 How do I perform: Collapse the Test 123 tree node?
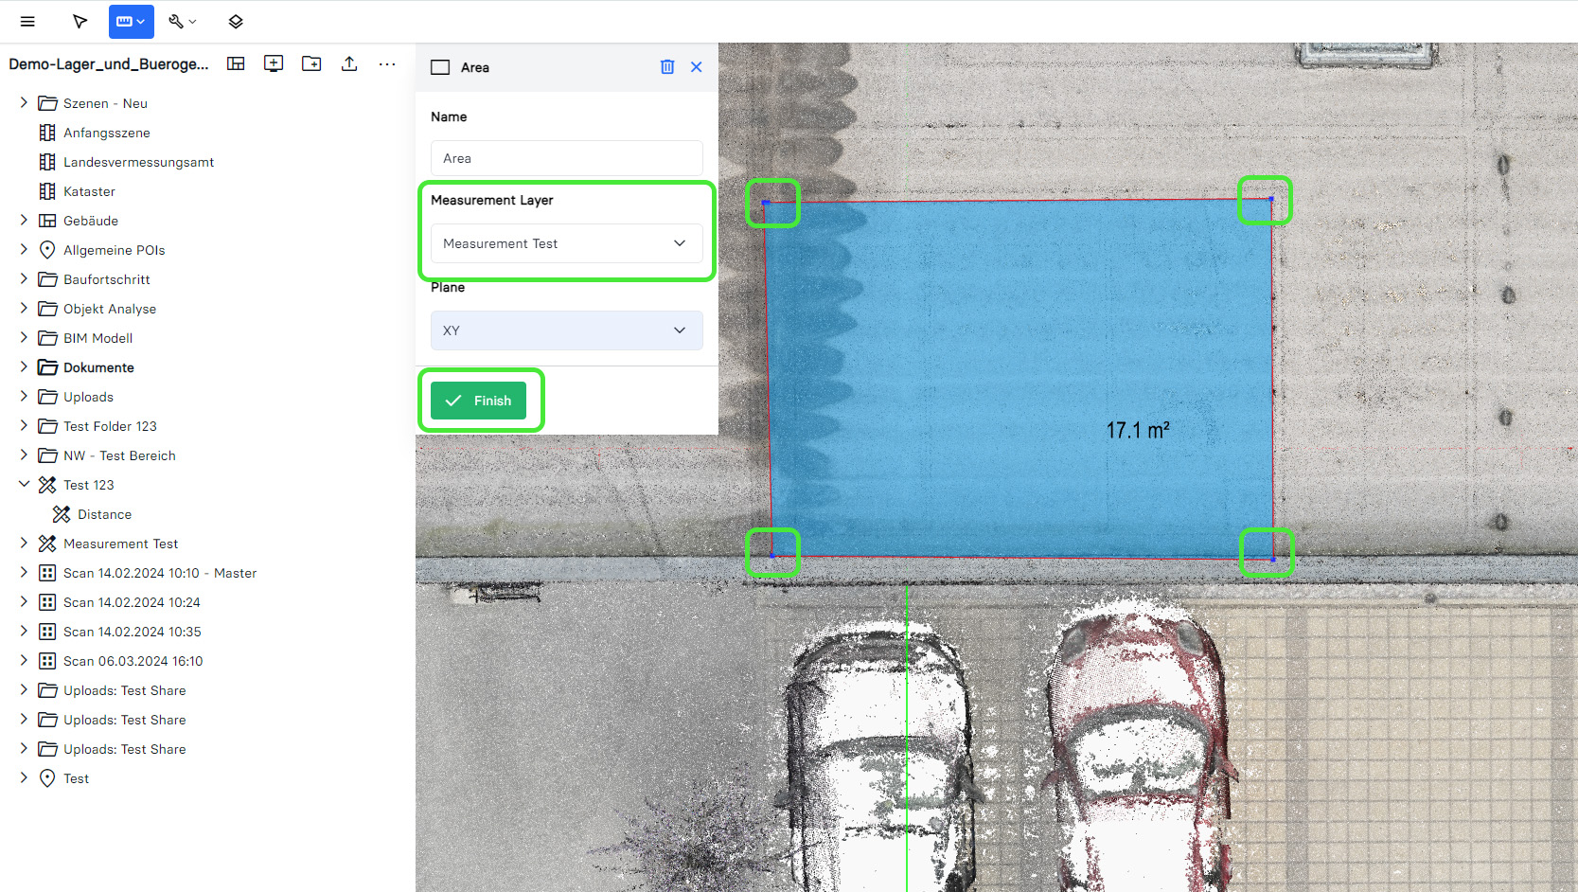[x=24, y=484]
